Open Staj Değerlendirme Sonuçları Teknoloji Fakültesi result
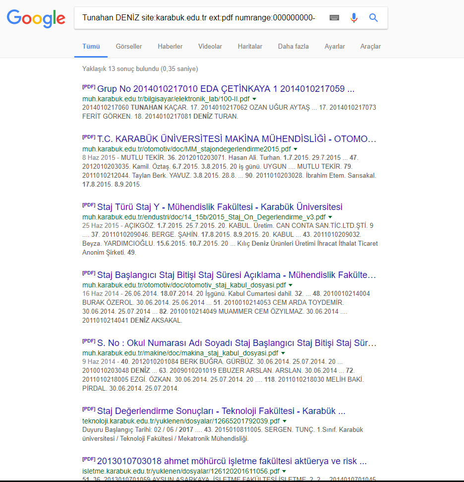 point(221,411)
